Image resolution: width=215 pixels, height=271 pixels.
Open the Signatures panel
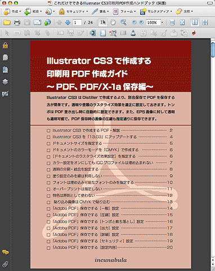tap(5, 94)
